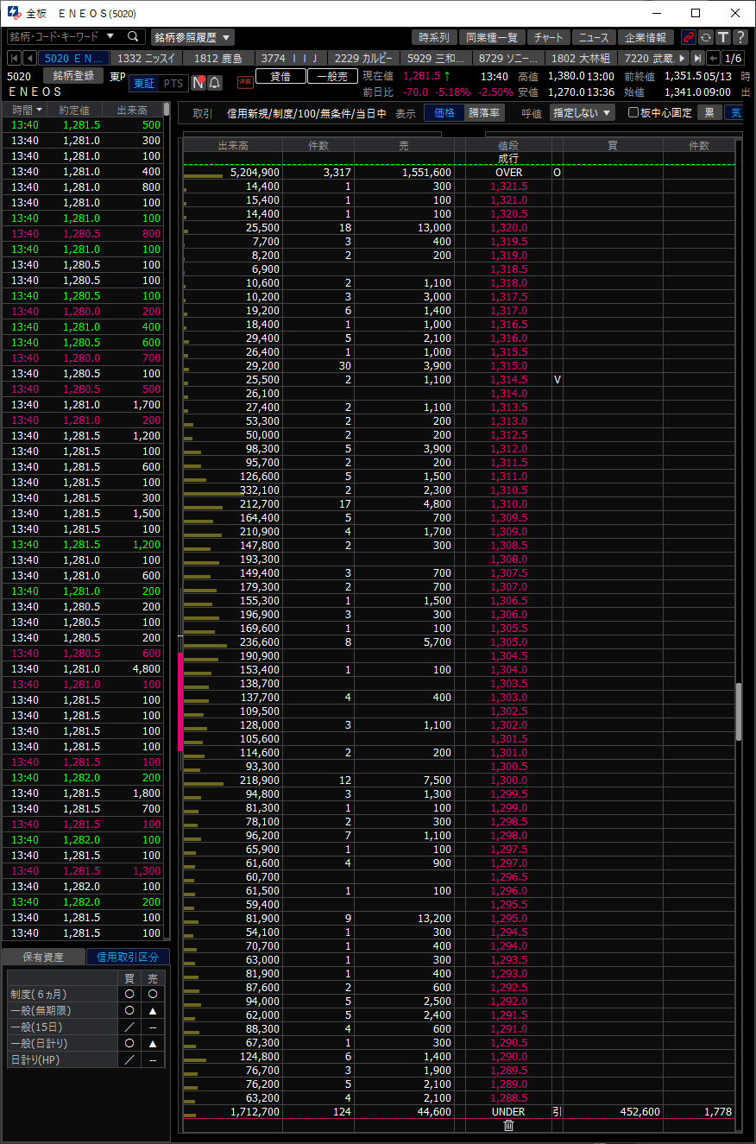Select the 1812 鹿島 tab
This screenshot has width=756, height=1144.
coord(218,59)
